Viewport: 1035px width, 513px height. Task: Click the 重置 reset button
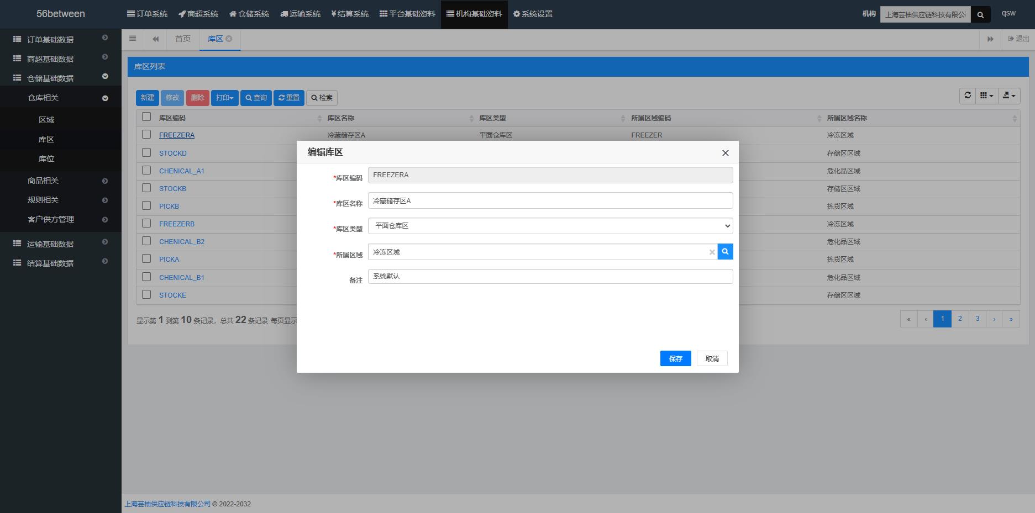289,98
